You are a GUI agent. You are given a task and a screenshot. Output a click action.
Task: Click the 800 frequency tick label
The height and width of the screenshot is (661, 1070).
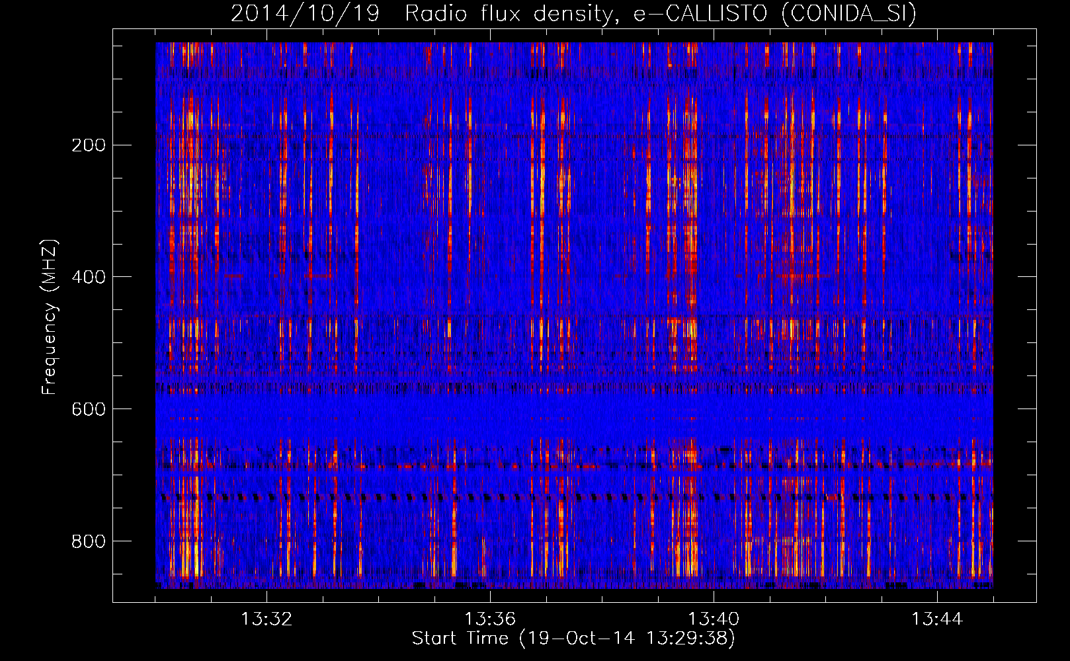click(x=89, y=541)
